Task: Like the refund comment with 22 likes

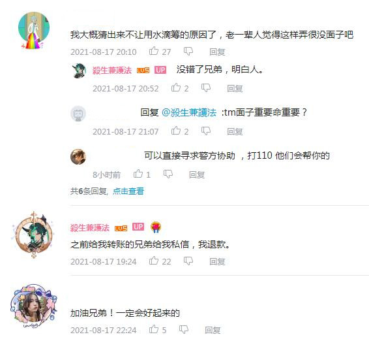Action: click(154, 261)
